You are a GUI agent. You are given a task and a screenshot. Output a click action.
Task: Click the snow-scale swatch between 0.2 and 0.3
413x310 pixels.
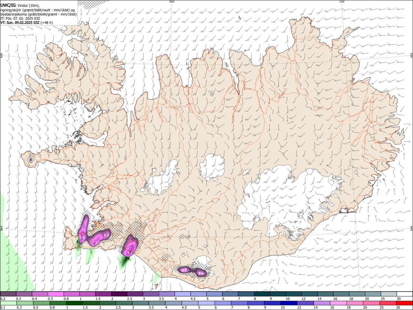8,294
